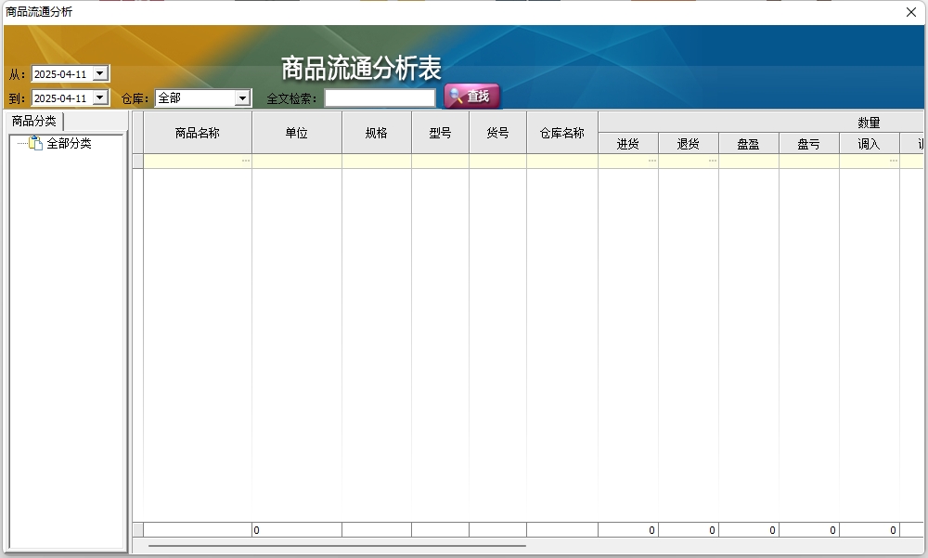This screenshot has height=558, width=928.
Task: Sort by 商品名称 column header
Action: click(x=197, y=133)
